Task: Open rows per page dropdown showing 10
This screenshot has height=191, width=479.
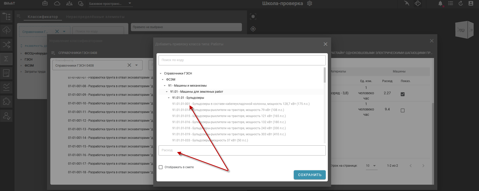Action: click(x=371, y=166)
